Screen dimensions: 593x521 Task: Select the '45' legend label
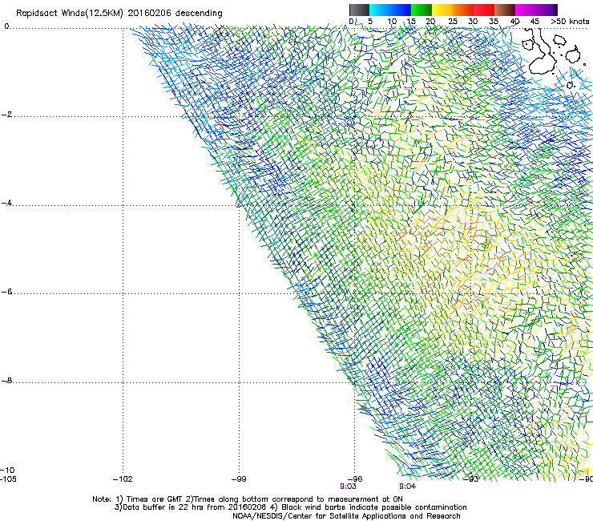pos(535,22)
